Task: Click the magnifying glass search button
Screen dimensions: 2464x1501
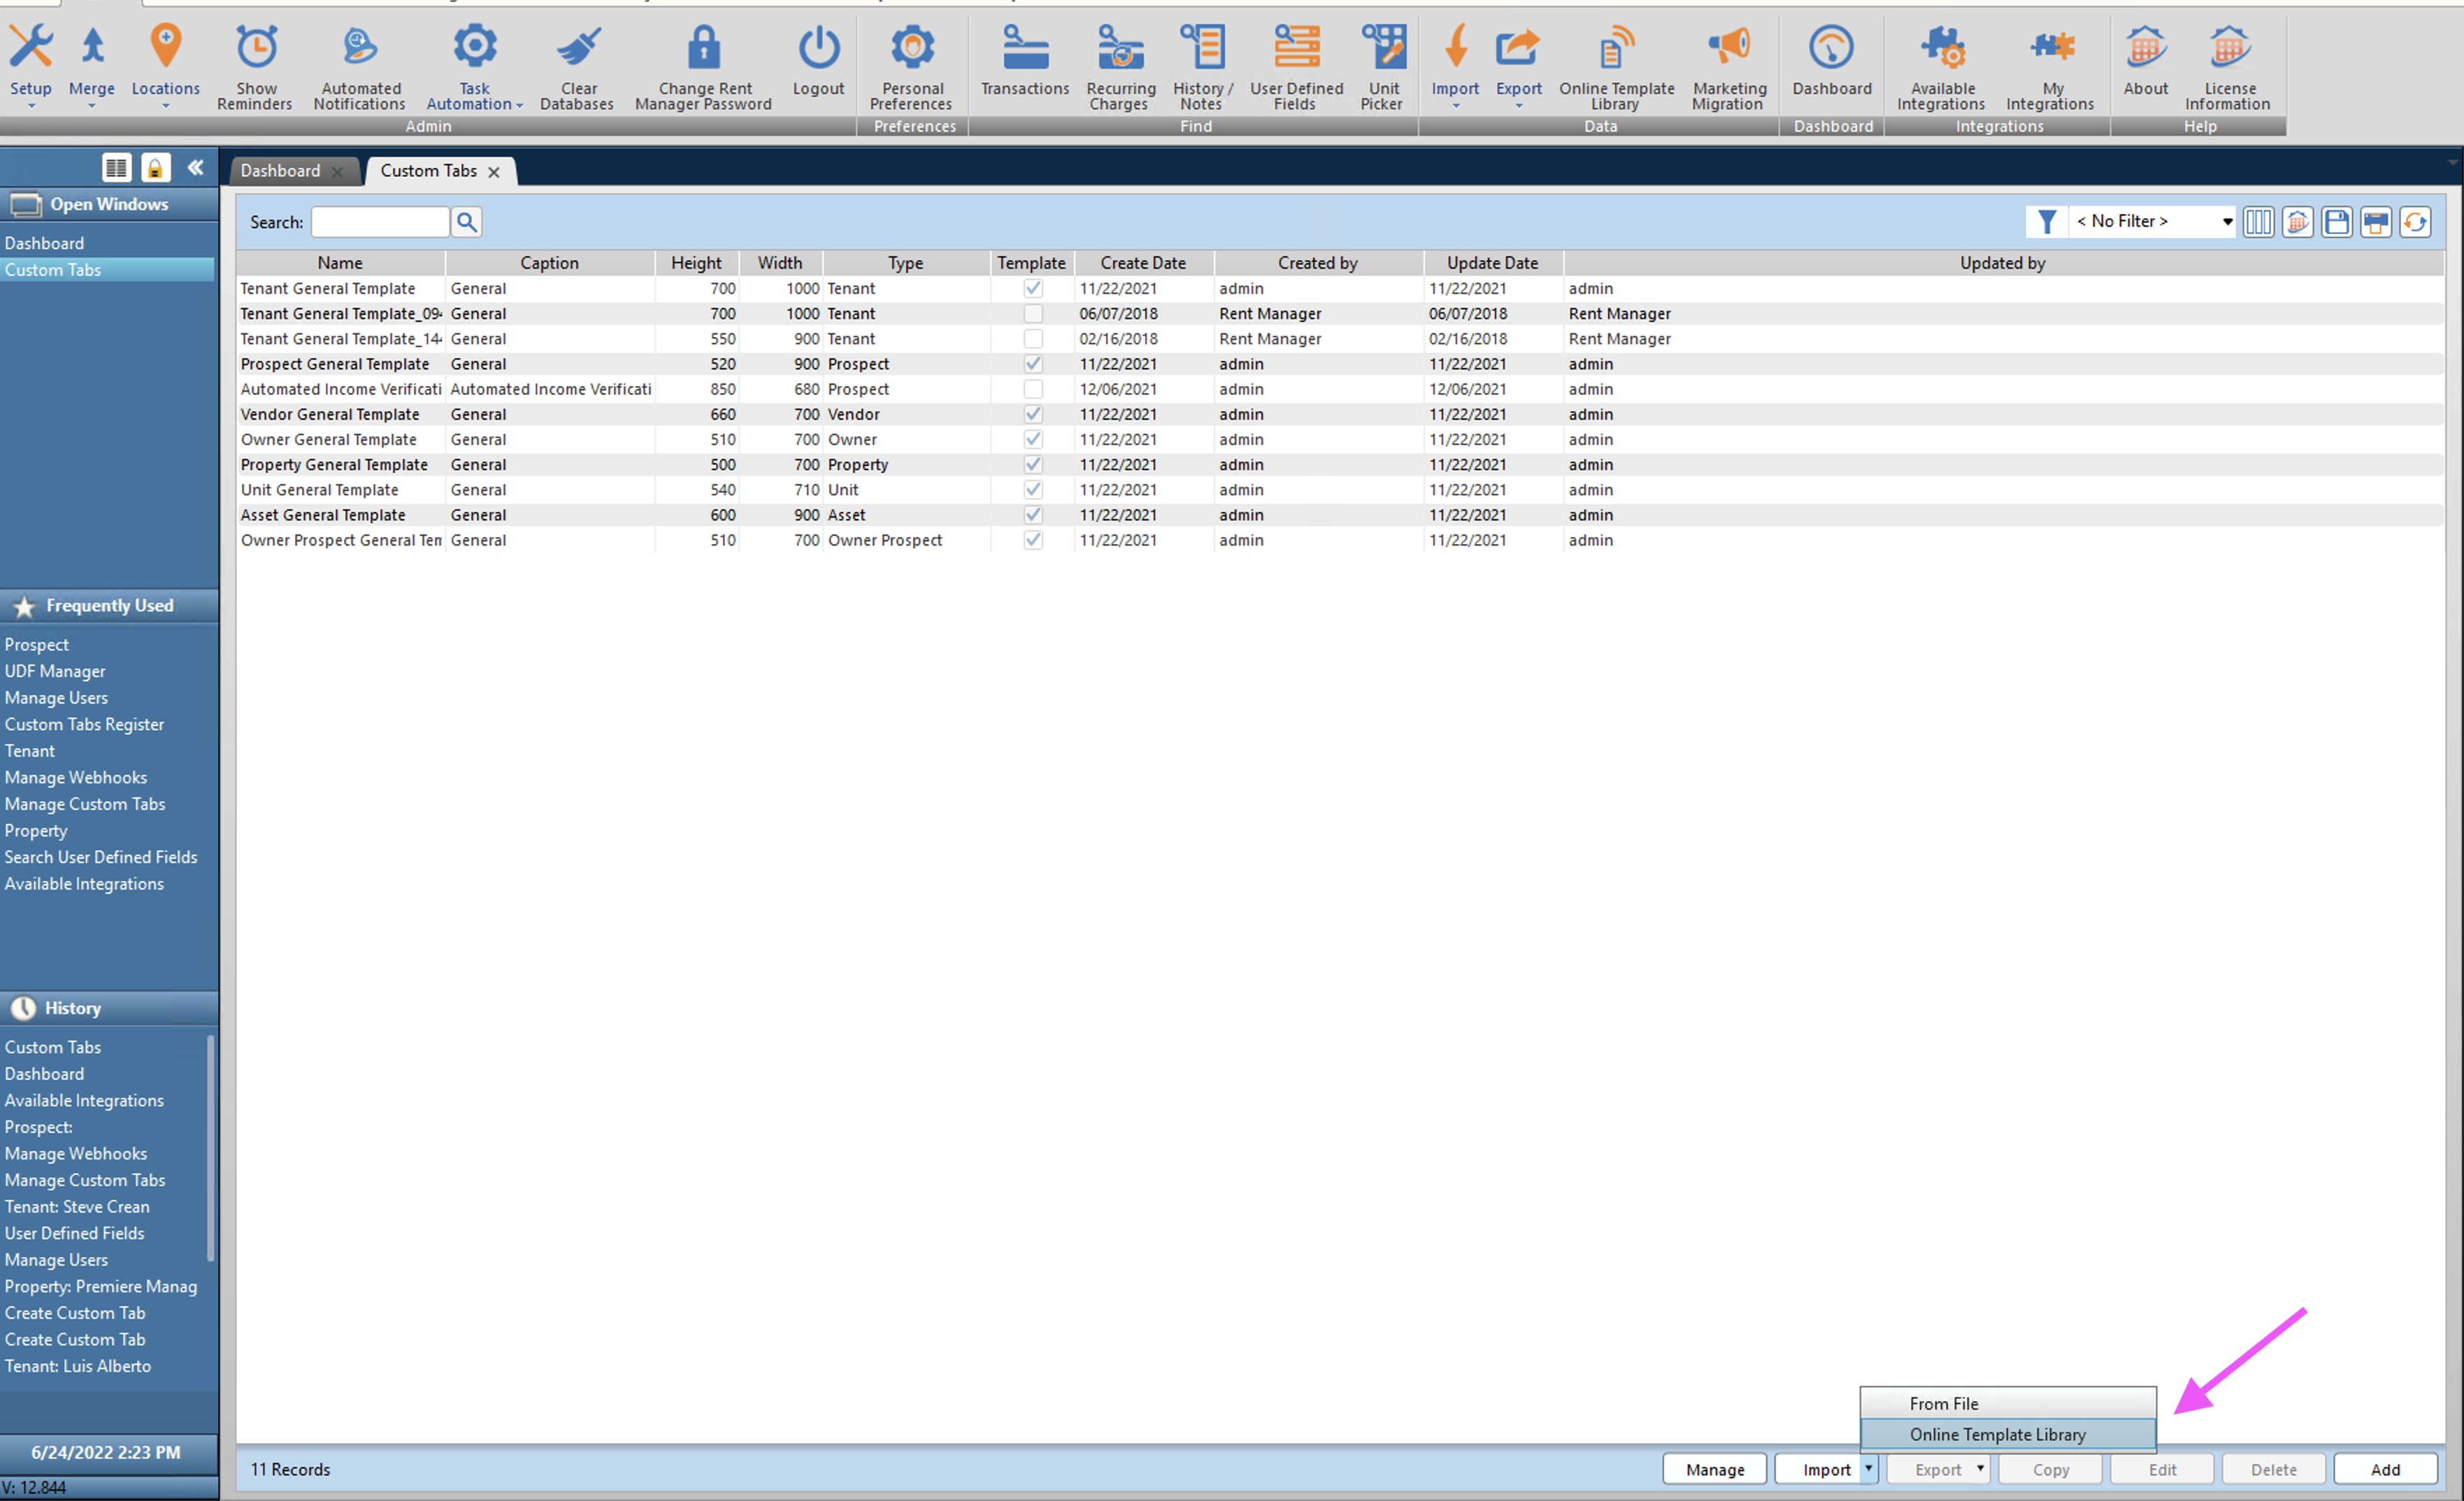Action: tap(466, 221)
